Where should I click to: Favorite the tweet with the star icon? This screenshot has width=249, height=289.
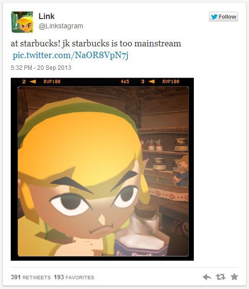click(x=234, y=277)
